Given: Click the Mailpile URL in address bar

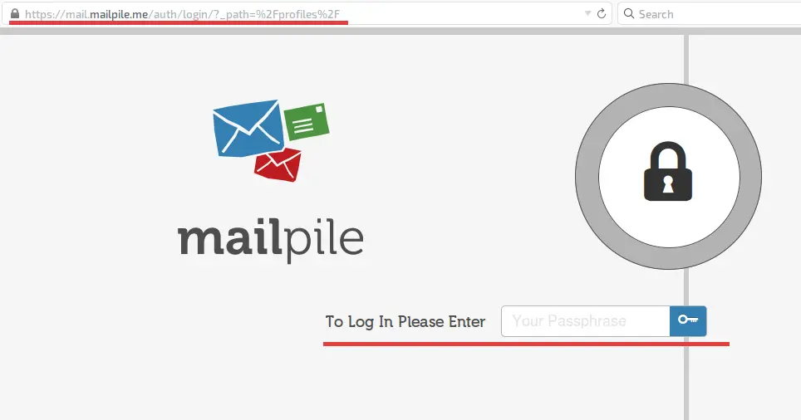Looking at the screenshot, I should (182, 14).
